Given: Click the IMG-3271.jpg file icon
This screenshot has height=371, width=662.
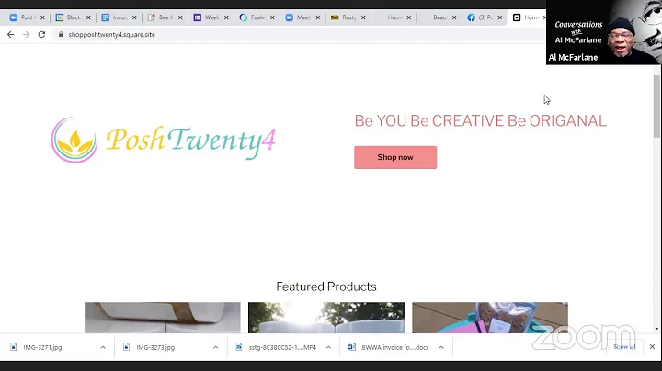Looking at the screenshot, I should [14, 347].
